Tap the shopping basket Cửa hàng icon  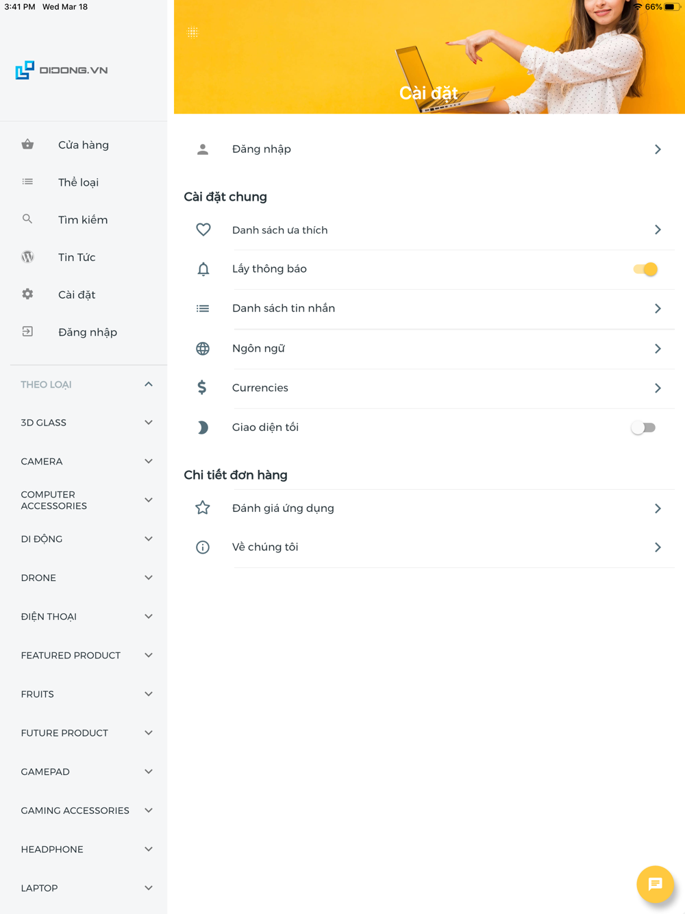click(x=27, y=145)
